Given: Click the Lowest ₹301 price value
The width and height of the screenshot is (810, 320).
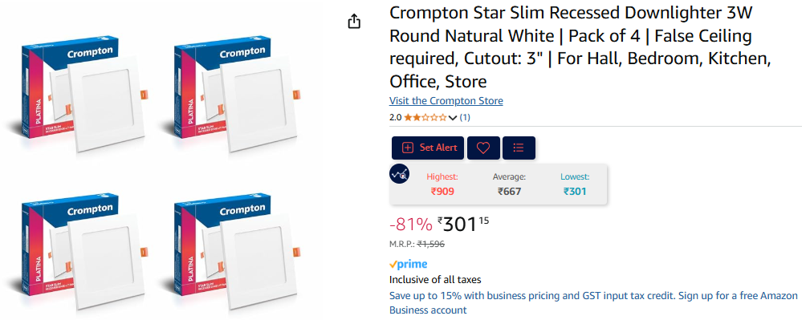Looking at the screenshot, I should pyautogui.click(x=575, y=192).
